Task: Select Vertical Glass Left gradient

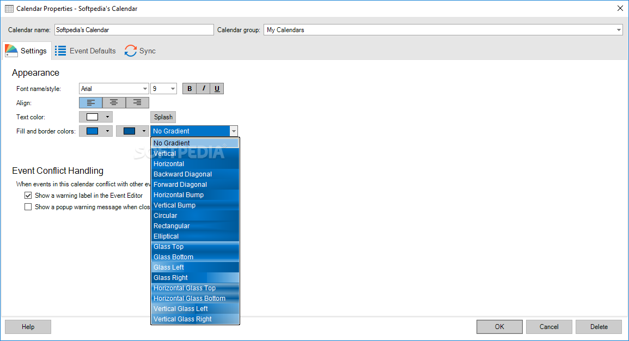Action: 195,309
